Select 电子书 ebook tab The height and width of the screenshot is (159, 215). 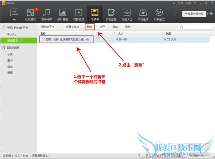point(95,15)
